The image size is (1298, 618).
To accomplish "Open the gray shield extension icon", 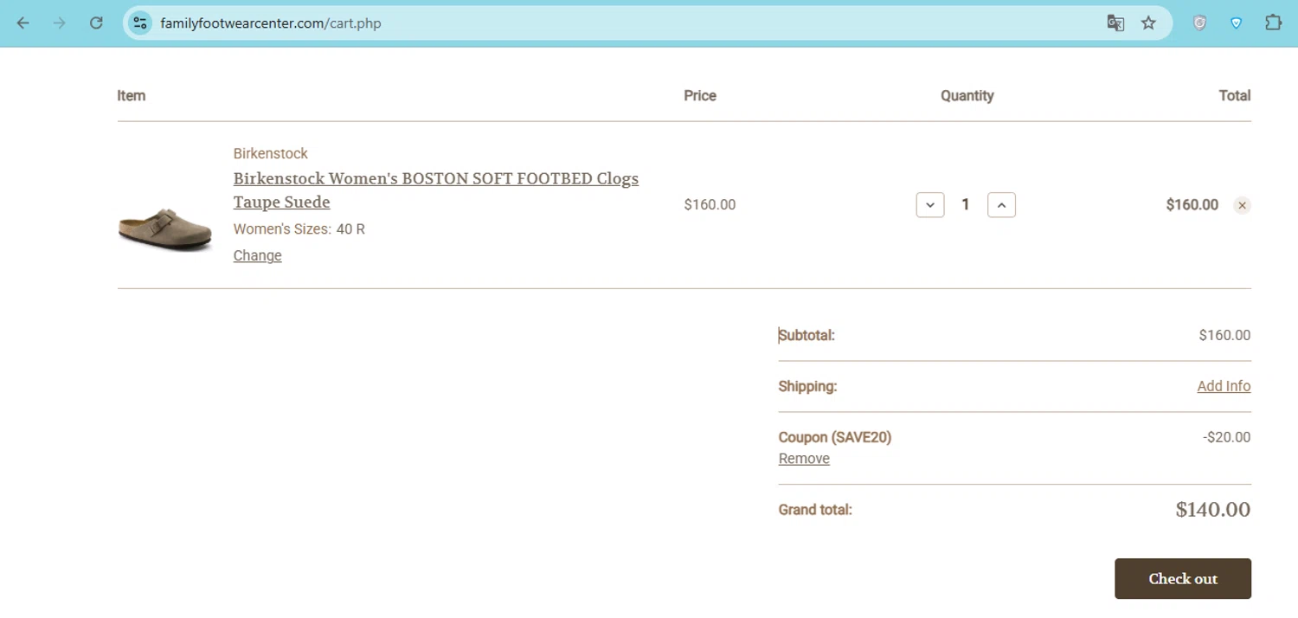I will point(1199,23).
